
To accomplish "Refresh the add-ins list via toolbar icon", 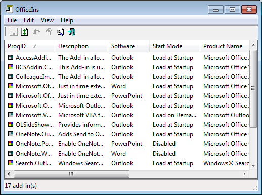I will point(25,32).
